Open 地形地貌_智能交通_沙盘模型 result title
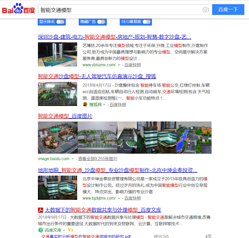The width and height of the screenshot is (249, 238). (118, 170)
